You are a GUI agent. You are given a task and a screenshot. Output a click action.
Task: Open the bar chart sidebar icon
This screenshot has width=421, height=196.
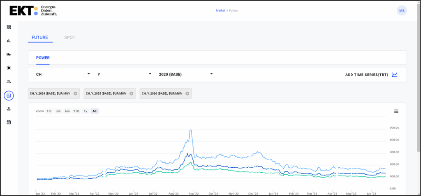(9, 41)
